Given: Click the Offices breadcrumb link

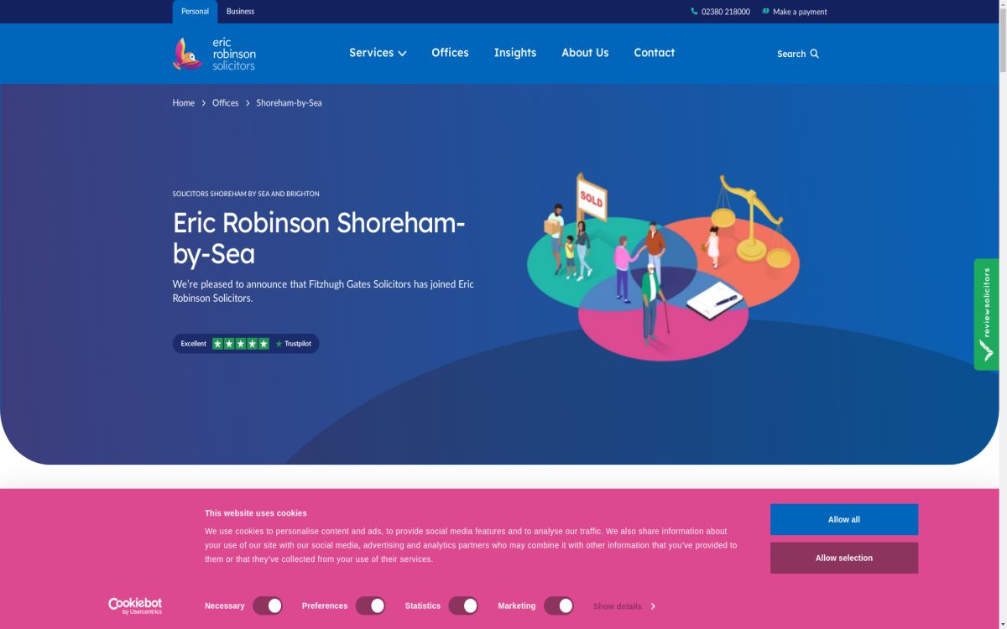Looking at the screenshot, I should coord(225,103).
